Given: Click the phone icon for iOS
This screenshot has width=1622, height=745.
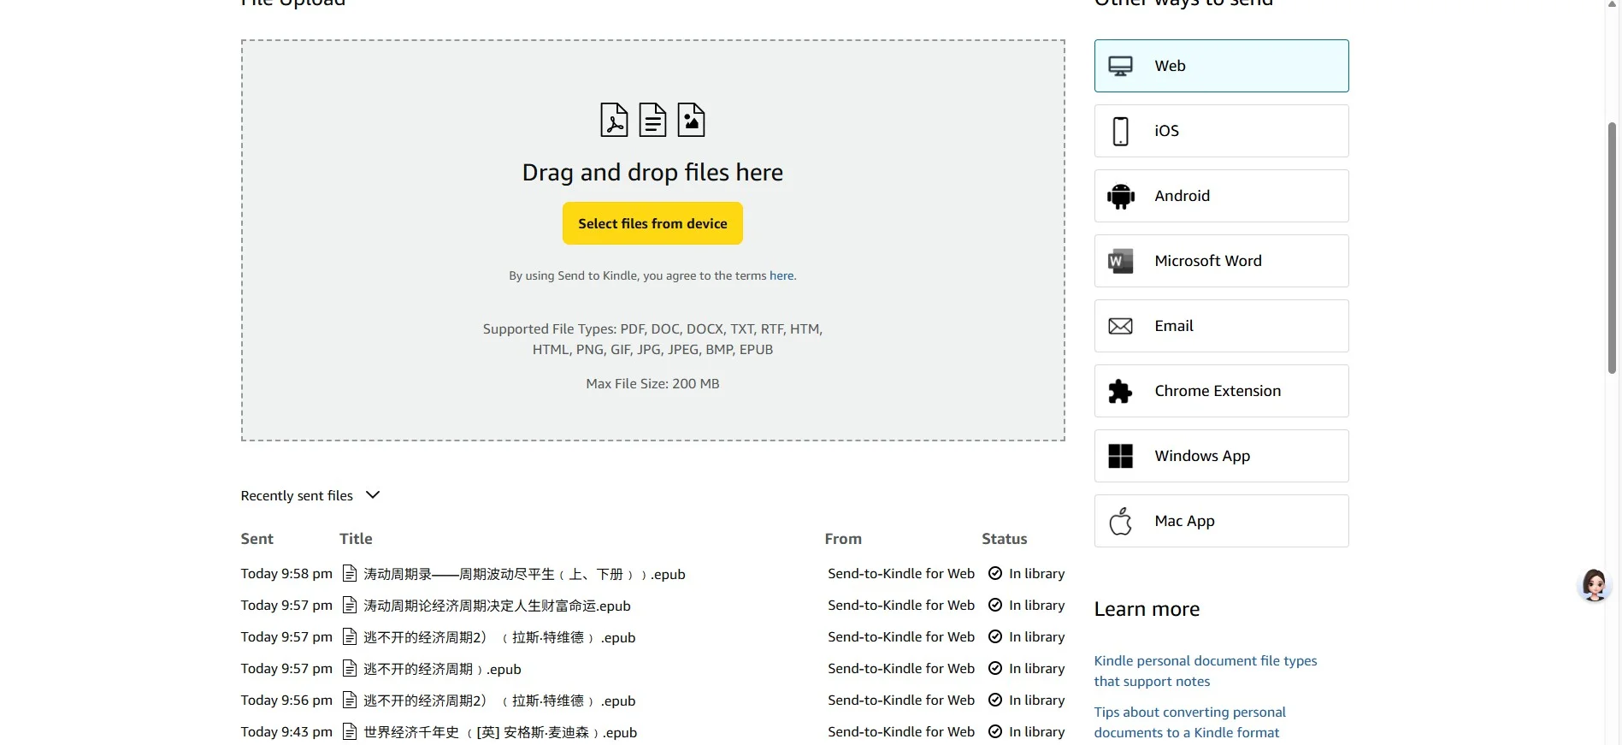Looking at the screenshot, I should 1120,131.
